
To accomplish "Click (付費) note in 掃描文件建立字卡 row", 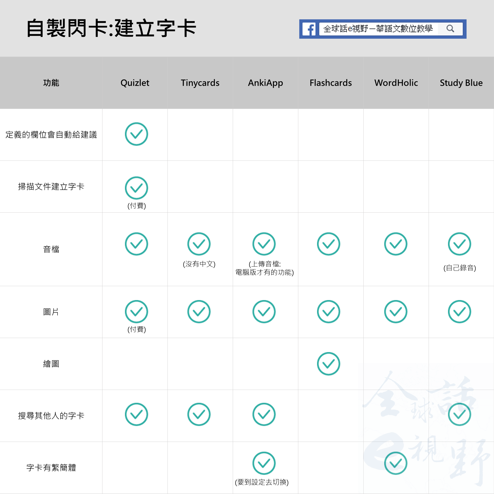I will (137, 206).
